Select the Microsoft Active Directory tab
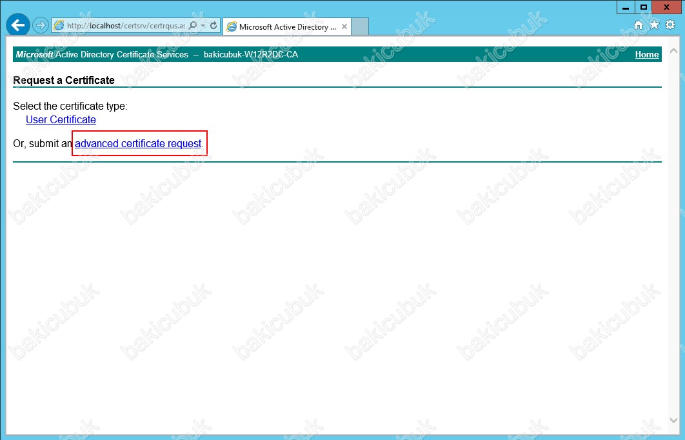685x440 pixels. [286, 26]
